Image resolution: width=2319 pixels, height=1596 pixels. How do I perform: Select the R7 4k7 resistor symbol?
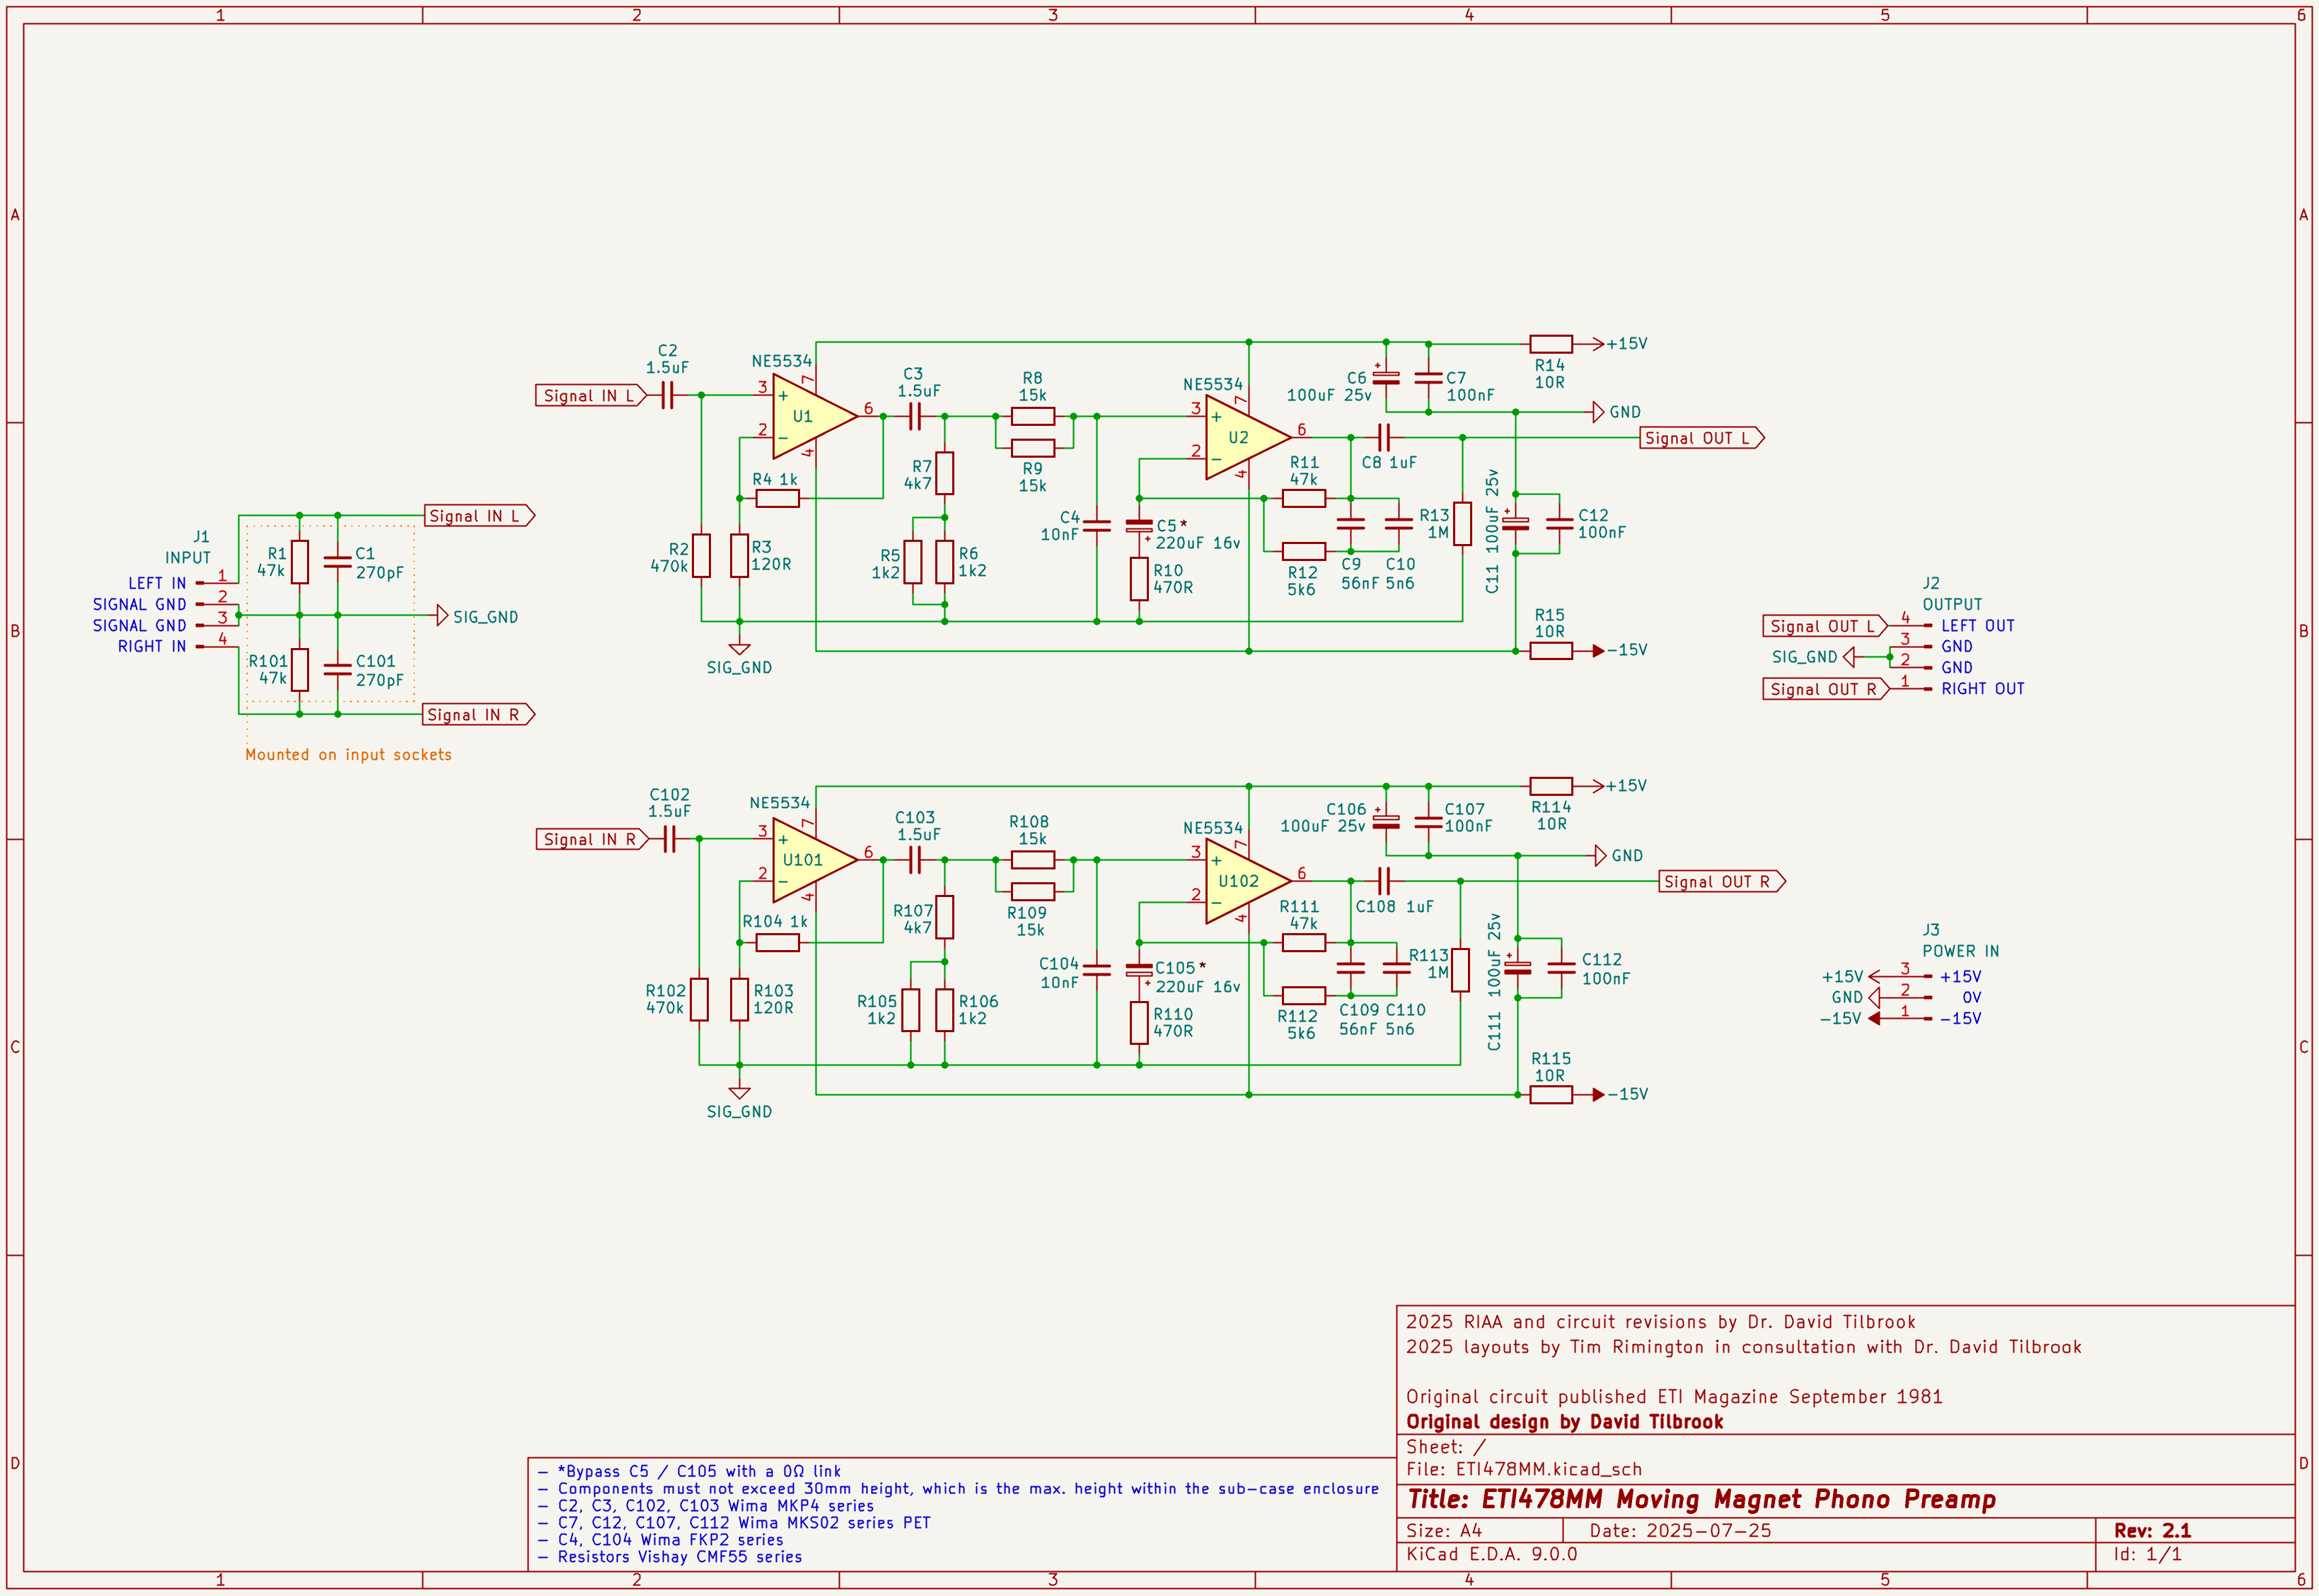pos(945,473)
